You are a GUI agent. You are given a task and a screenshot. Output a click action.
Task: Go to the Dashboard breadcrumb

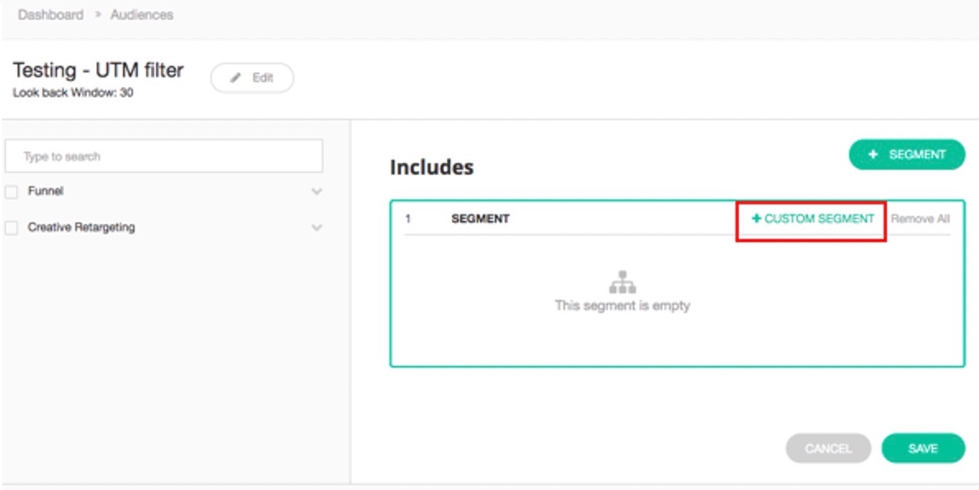coord(51,15)
